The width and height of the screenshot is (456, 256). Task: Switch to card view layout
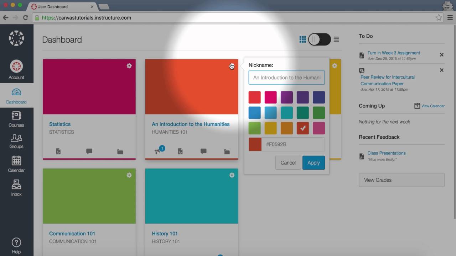(x=302, y=39)
